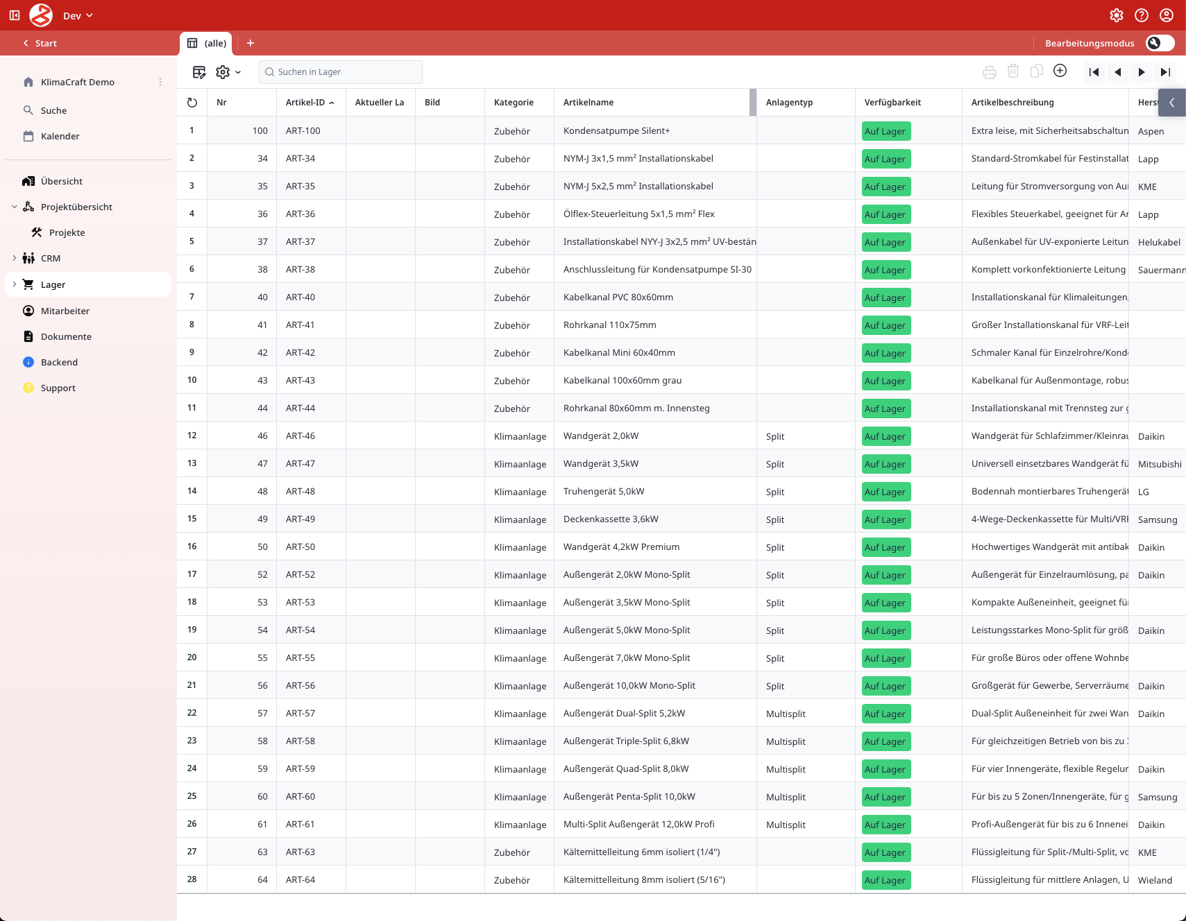This screenshot has height=921, width=1186.
Task: Expand the CRM tree item
Action: coord(15,258)
